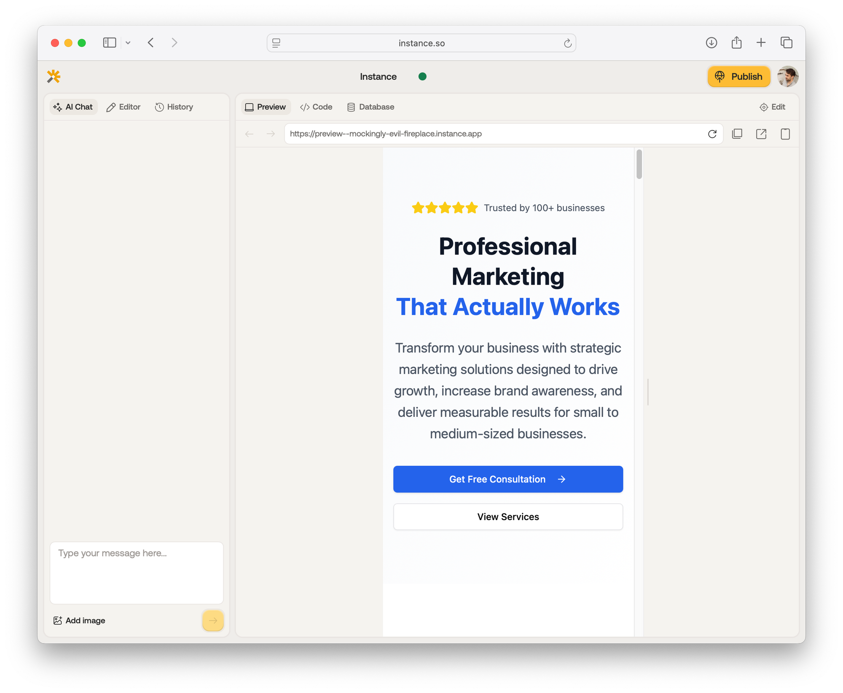Switch to the History tab
Screen dimensions: 843x693
174,107
